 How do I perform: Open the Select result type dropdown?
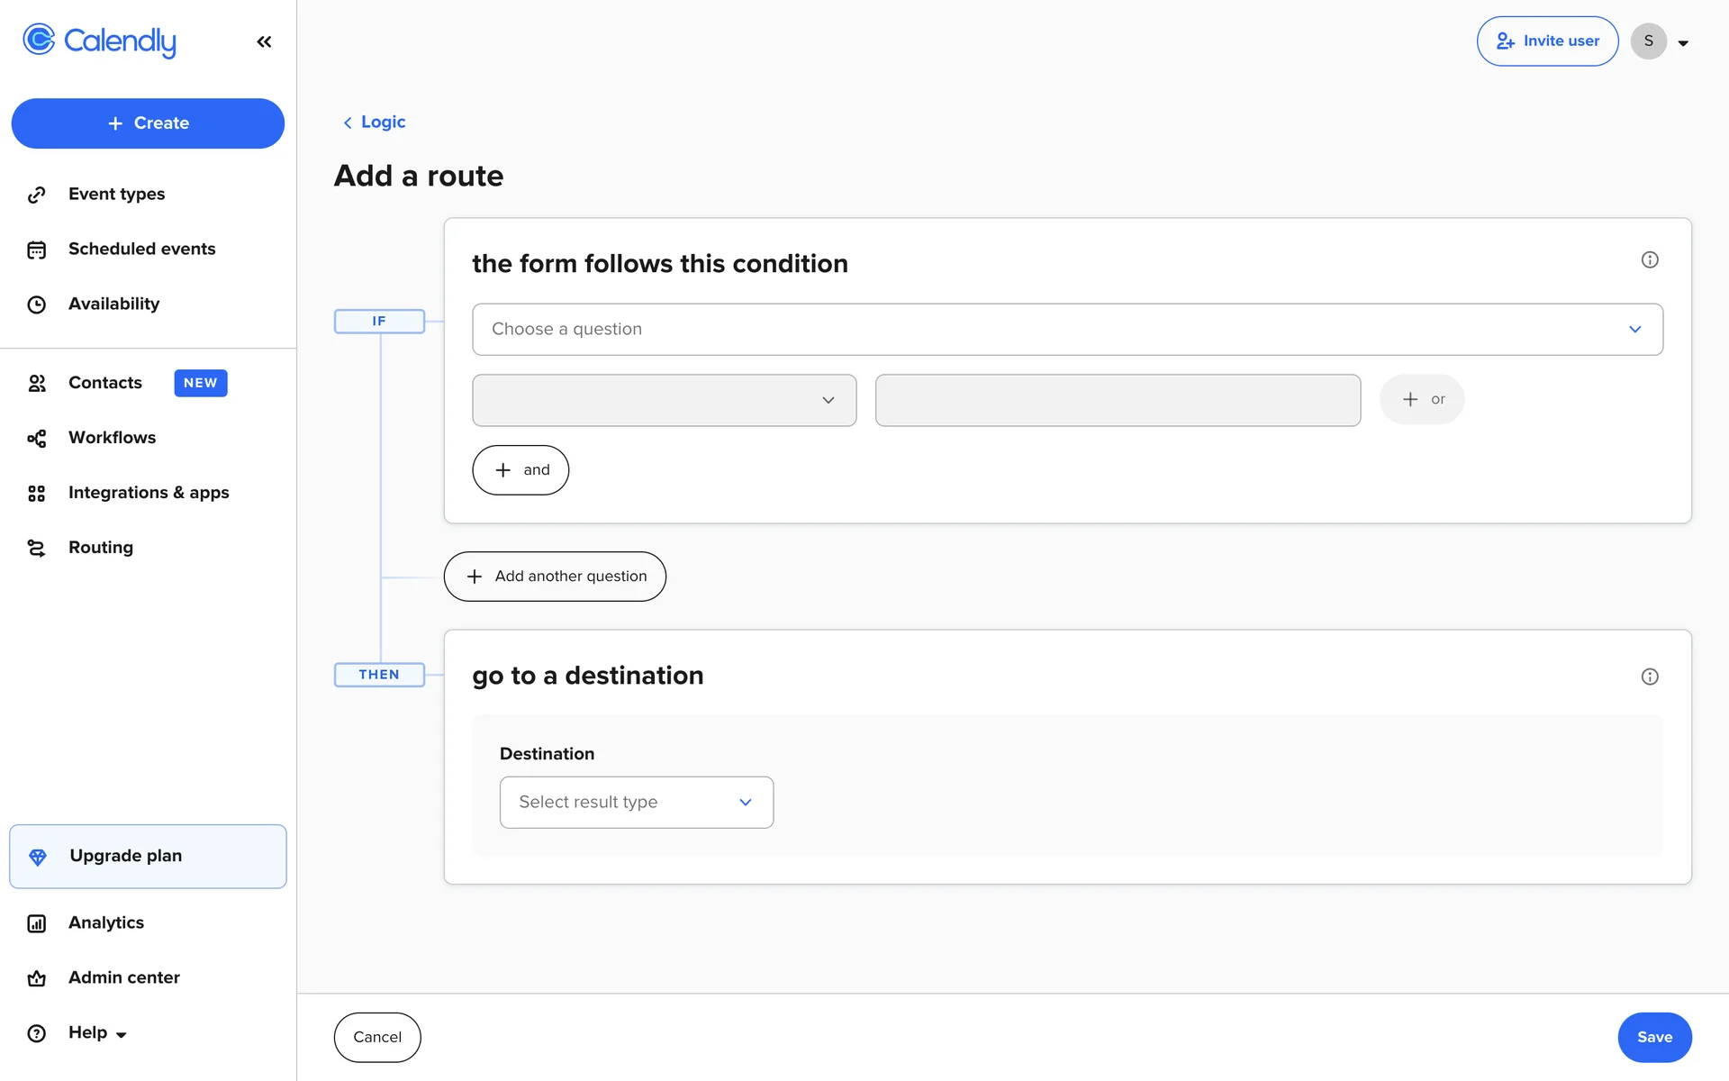coord(636,802)
